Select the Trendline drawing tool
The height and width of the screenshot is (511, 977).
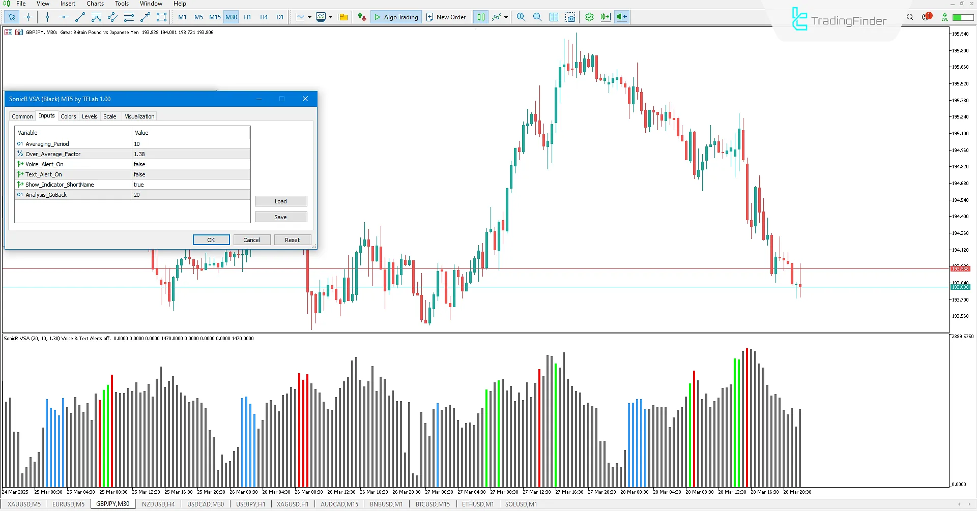[x=79, y=17]
